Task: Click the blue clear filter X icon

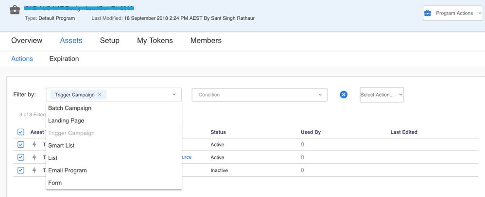Action: 344,95
